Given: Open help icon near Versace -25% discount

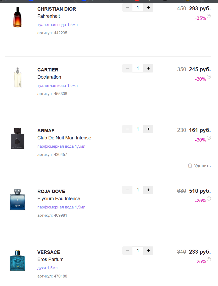Looking at the screenshot, I should tap(209, 259).
